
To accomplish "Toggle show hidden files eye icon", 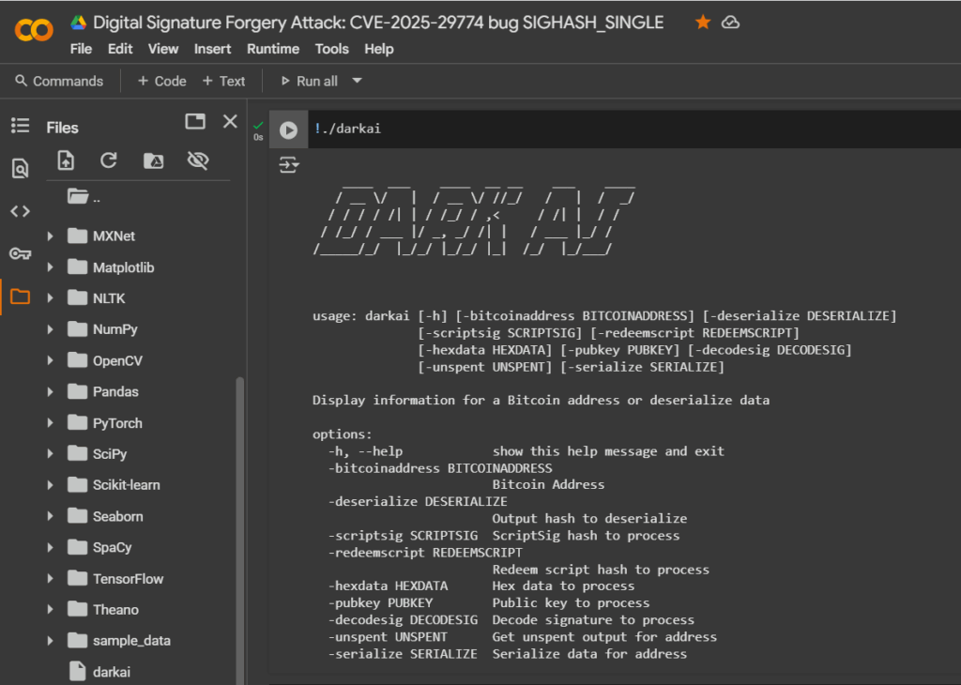I will [x=198, y=160].
